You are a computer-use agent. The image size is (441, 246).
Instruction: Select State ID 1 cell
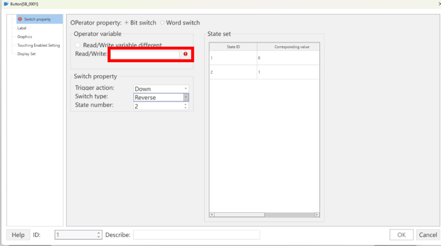(x=233, y=58)
